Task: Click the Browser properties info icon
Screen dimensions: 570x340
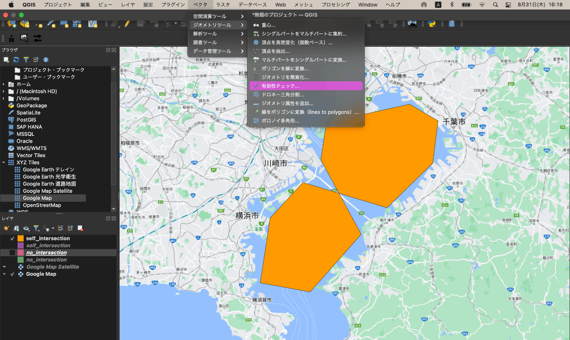Action: pos(46,60)
